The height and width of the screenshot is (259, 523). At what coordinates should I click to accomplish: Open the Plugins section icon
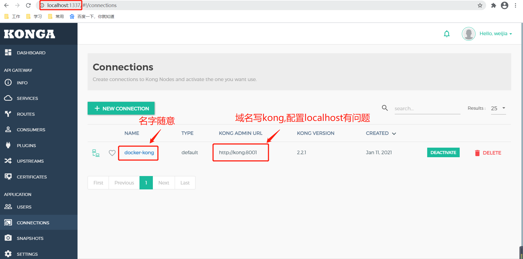[x=8, y=145]
